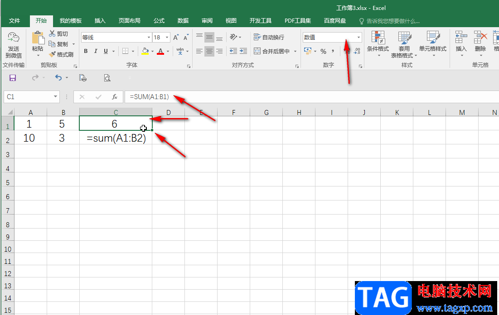This screenshot has width=499, height=315.
Task: Open Font settings dialog launcher
Action: tap(189, 66)
